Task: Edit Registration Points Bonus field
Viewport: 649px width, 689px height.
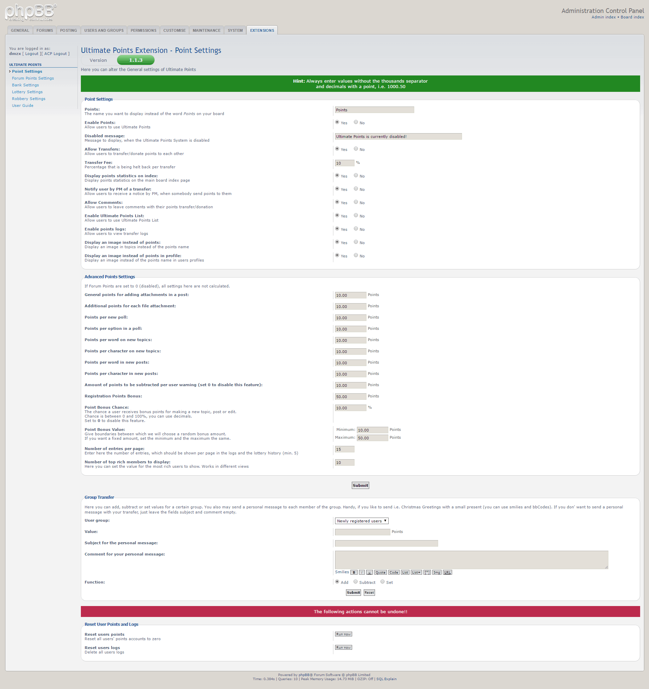Action: [350, 396]
